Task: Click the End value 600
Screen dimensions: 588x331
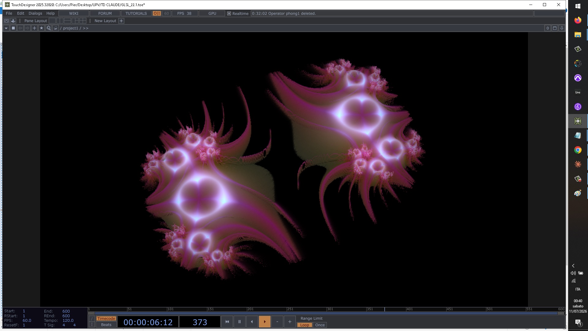Action: click(x=66, y=311)
